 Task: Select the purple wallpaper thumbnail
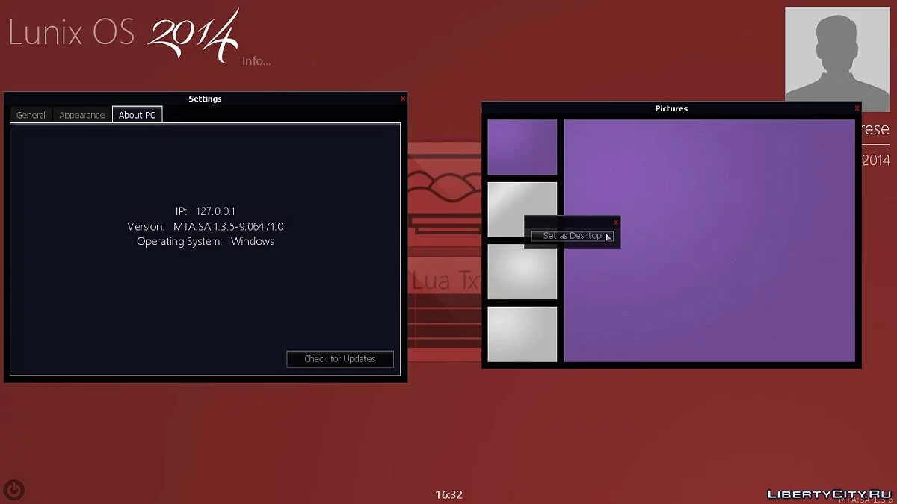[523, 147]
